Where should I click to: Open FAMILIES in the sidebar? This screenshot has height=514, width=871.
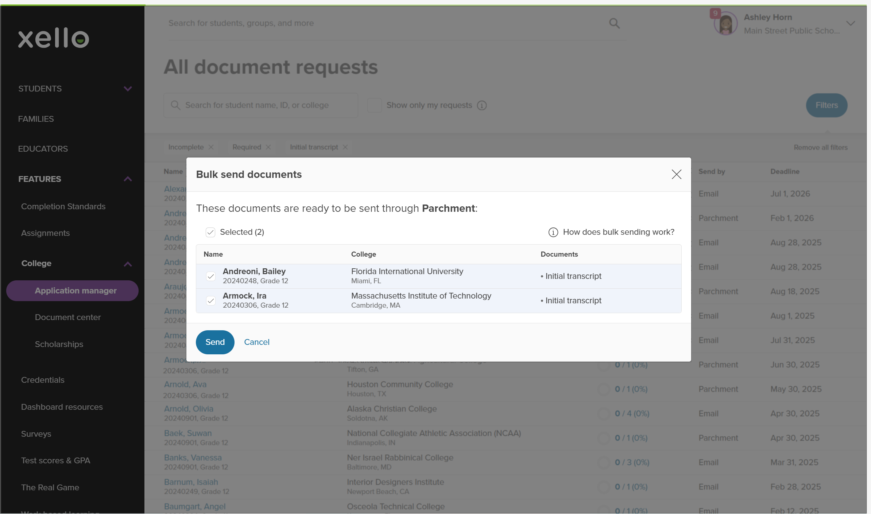point(36,119)
